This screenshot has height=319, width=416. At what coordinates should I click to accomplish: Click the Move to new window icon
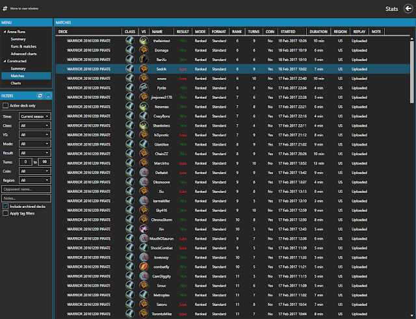point(5,8)
